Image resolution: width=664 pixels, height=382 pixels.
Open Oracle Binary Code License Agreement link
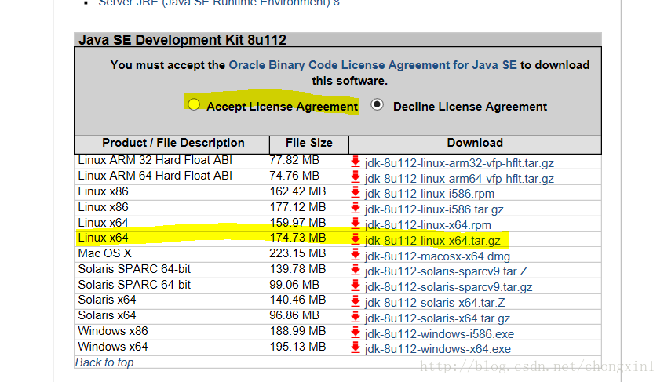(373, 65)
